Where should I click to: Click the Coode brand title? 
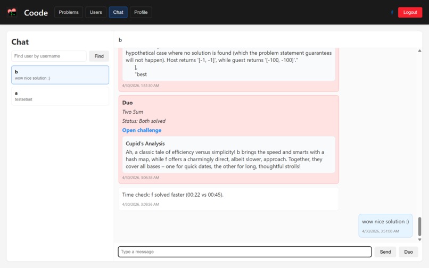[x=36, y=13]
